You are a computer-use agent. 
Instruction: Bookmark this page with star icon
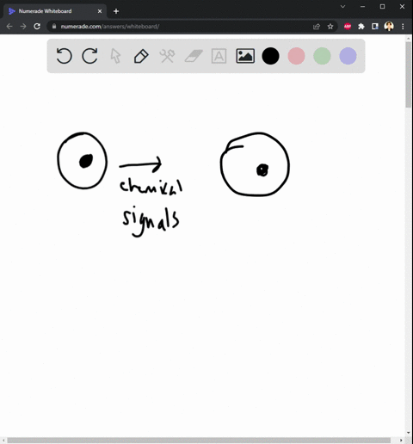click(x=330, y=27)
